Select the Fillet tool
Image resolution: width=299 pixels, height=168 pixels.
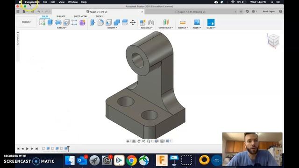pos(100,22)
